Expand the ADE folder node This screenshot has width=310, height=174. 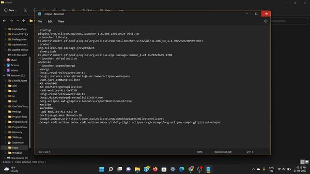[x=6, y=86]
